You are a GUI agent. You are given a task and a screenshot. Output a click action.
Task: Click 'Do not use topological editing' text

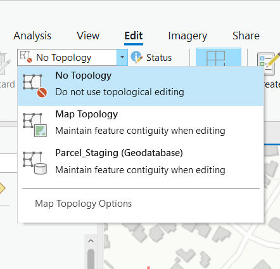pyautogui.click(x=120, y=92)
